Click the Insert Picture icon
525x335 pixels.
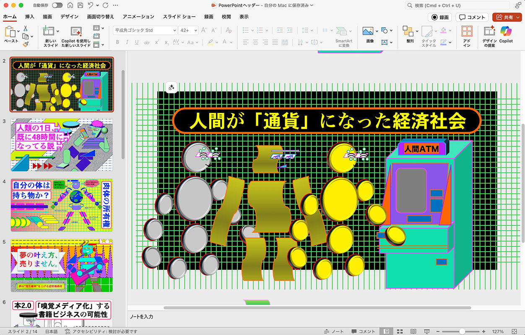[368, 31]
